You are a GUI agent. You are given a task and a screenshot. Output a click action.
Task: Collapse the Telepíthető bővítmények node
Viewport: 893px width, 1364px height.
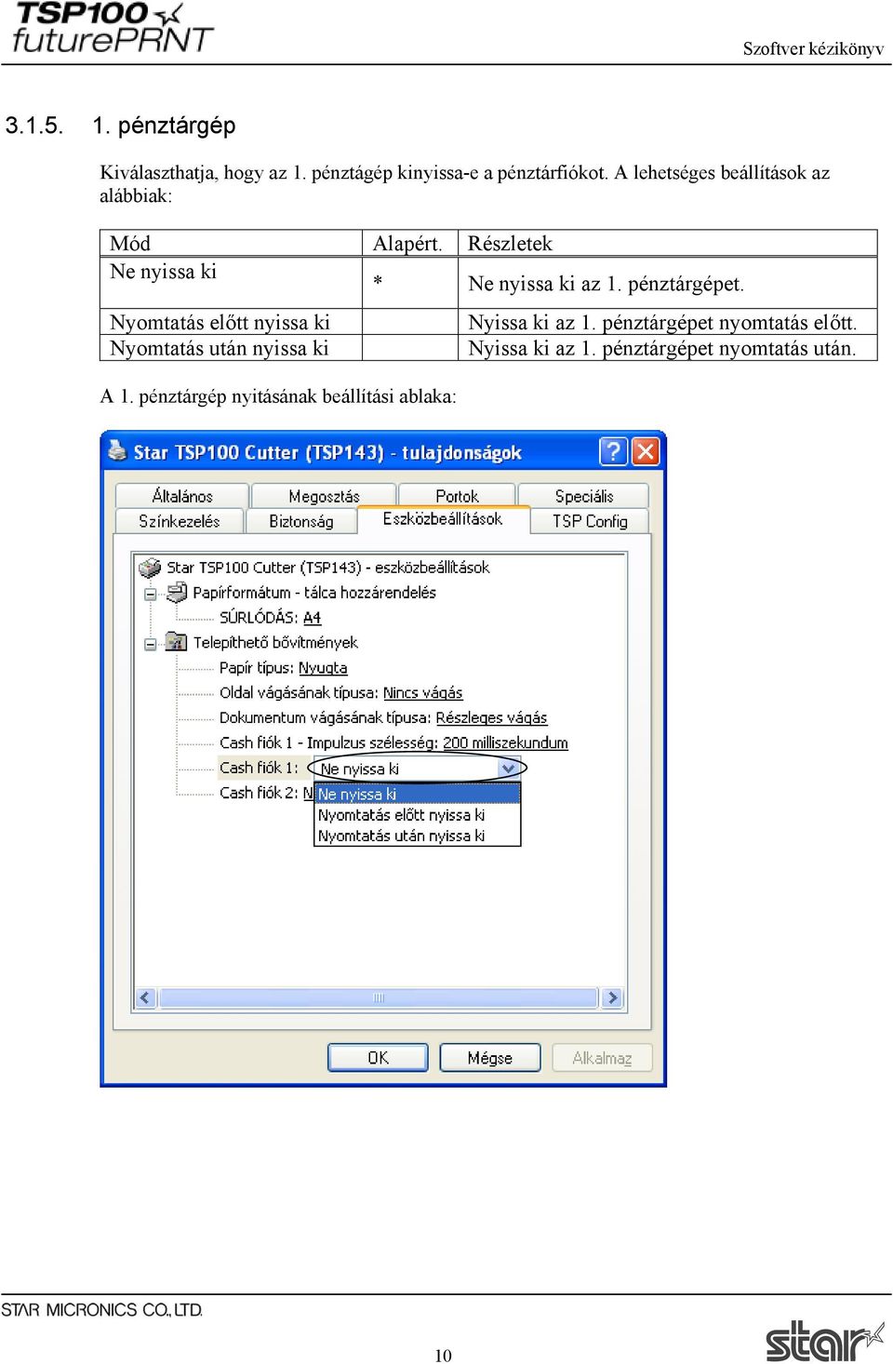point(151,643)
